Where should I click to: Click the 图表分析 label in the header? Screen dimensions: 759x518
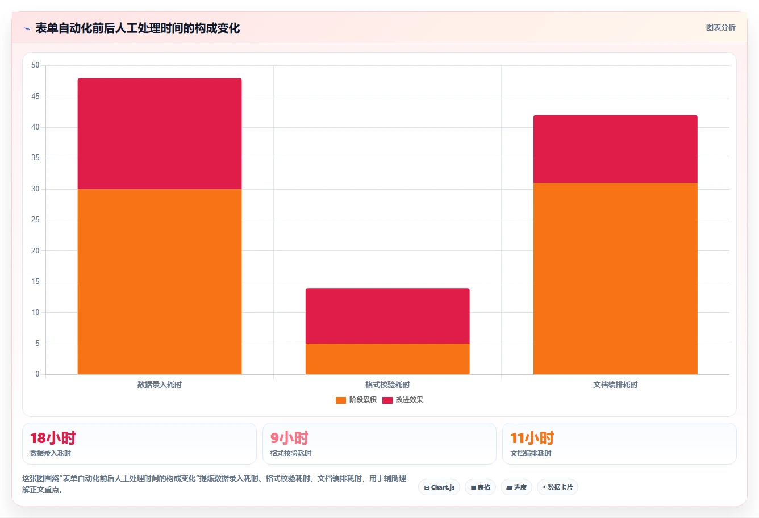click(x=720, y=27)
